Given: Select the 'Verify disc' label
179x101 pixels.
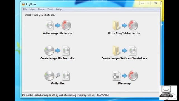Looking at the screenshot, I should [x=58, y=84].
